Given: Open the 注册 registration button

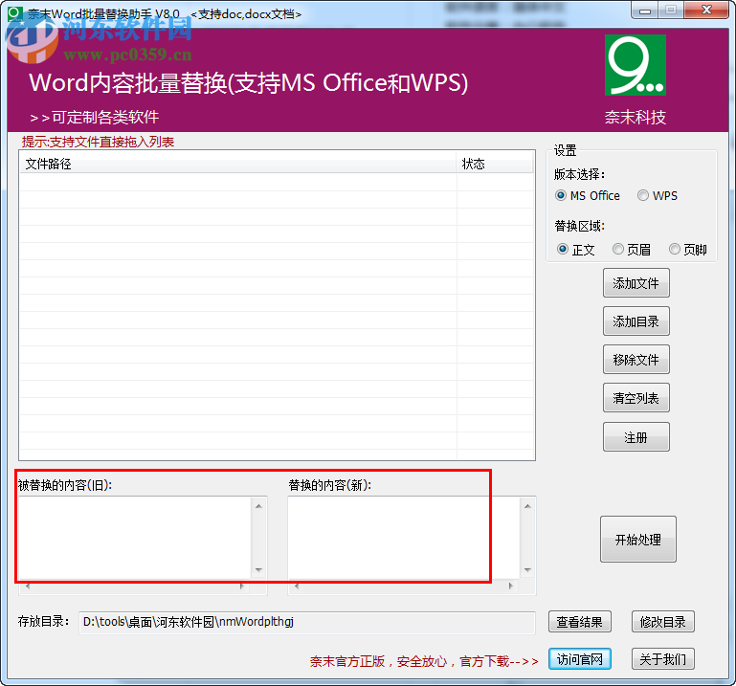Looking at the screenshot, I should tap(636, 437).
